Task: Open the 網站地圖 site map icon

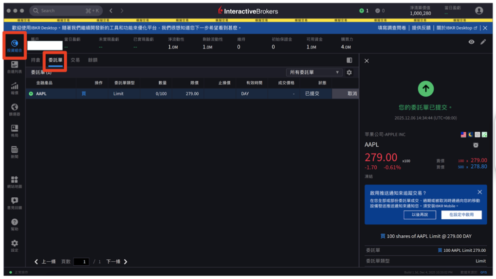Action: [x=15, y=182]
